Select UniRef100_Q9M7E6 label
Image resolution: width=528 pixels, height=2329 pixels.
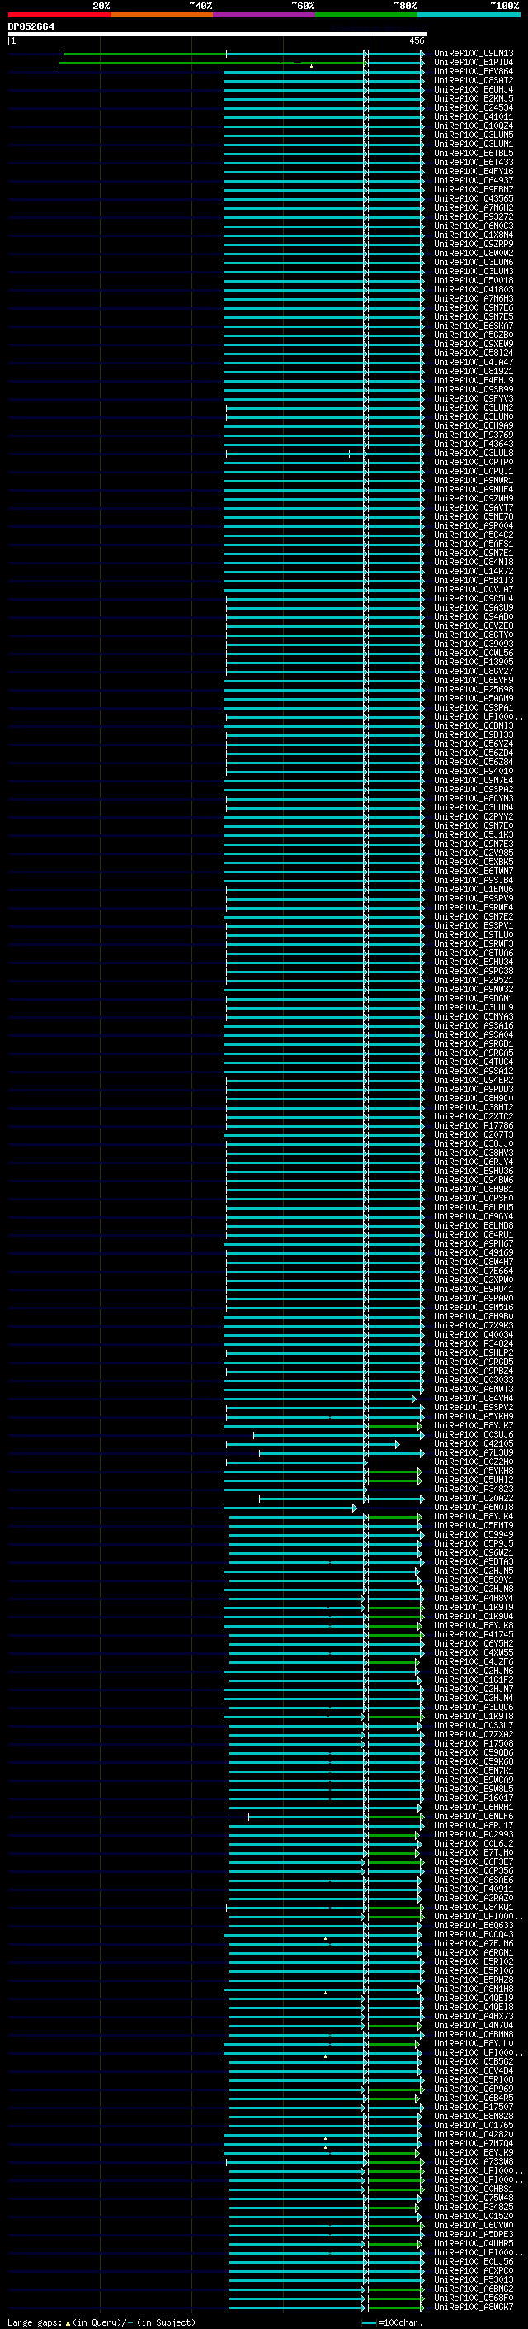tap(473, 307)
